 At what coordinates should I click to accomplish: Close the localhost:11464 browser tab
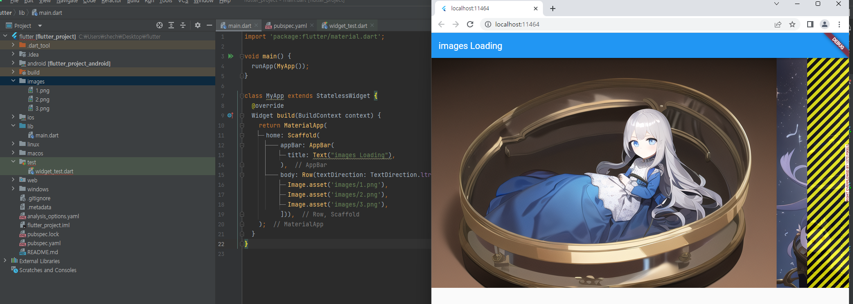click(536, 9)
